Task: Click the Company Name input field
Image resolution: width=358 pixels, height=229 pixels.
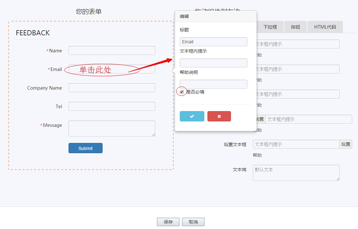Action: pyautogui.click(x=112, y=87)
